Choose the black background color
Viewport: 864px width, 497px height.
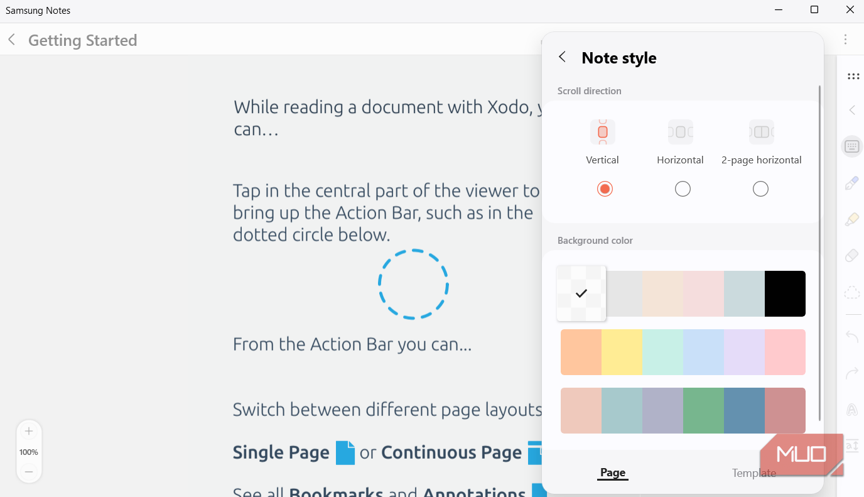pyautogui.click(x=785, y=293)
